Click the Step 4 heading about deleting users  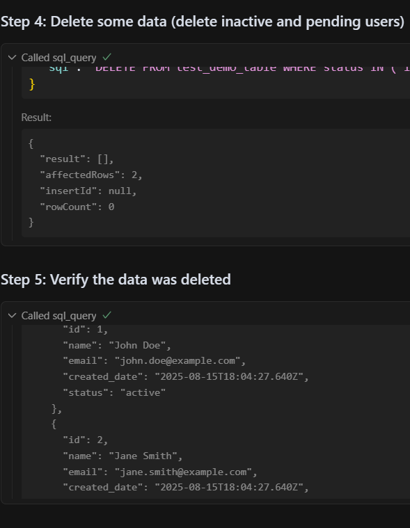(203, 22)
